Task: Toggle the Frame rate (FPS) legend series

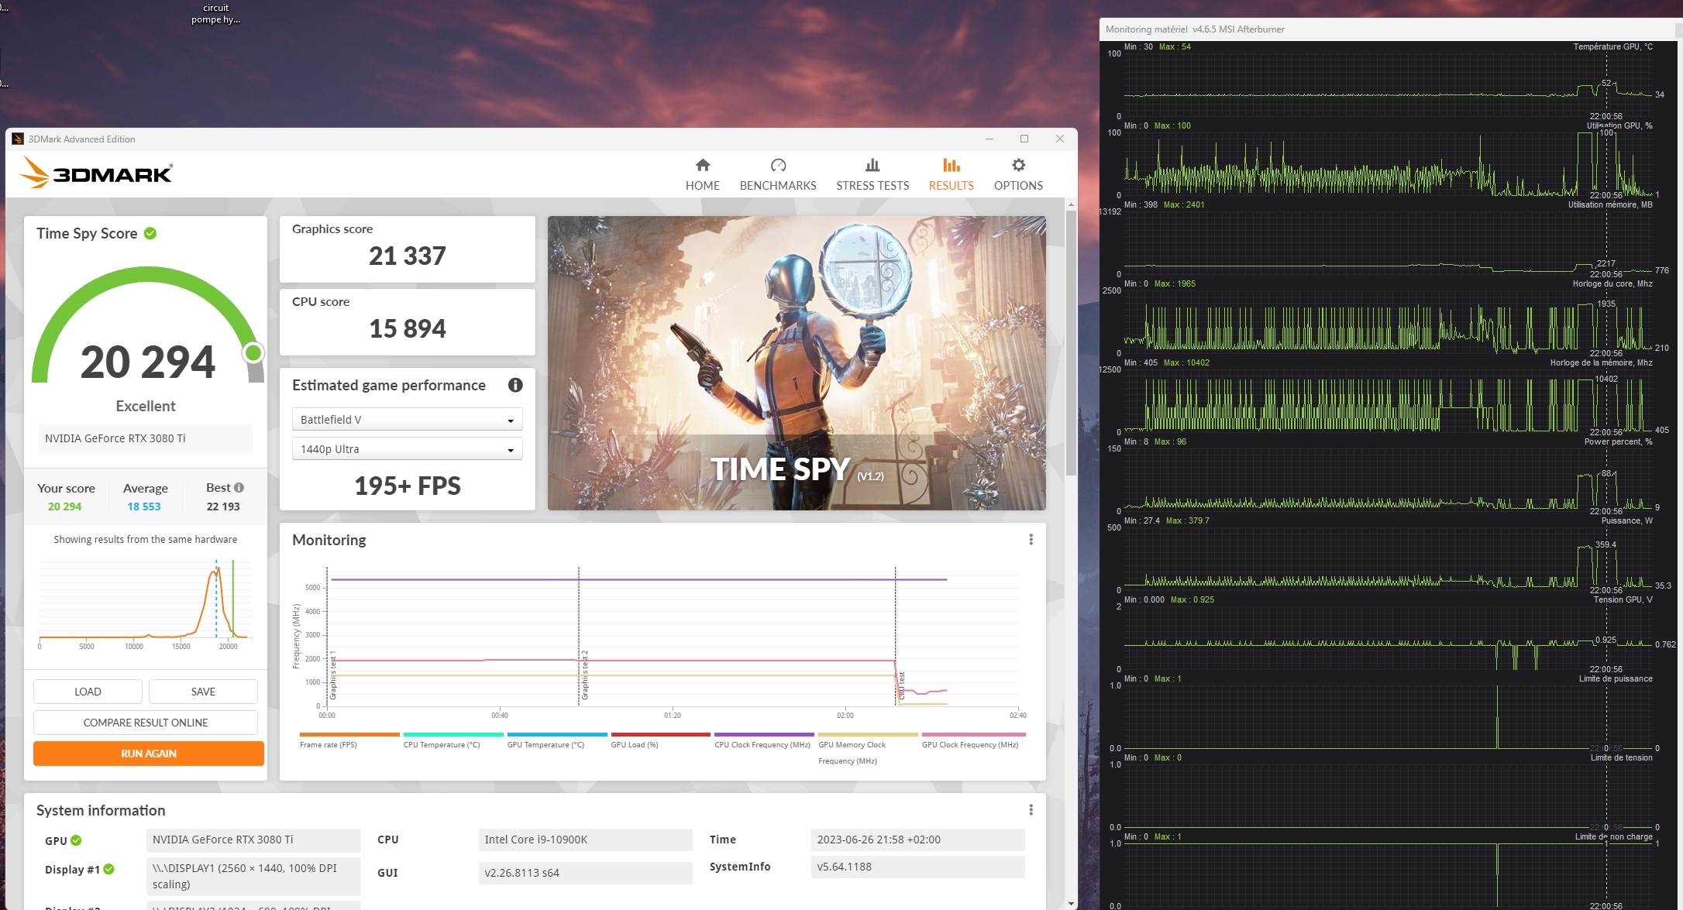Action: click(329, 744)
